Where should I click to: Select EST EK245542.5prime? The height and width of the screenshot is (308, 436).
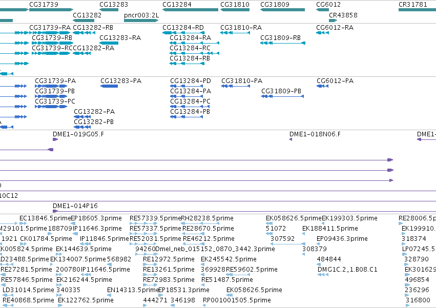(x=229, y=260)
